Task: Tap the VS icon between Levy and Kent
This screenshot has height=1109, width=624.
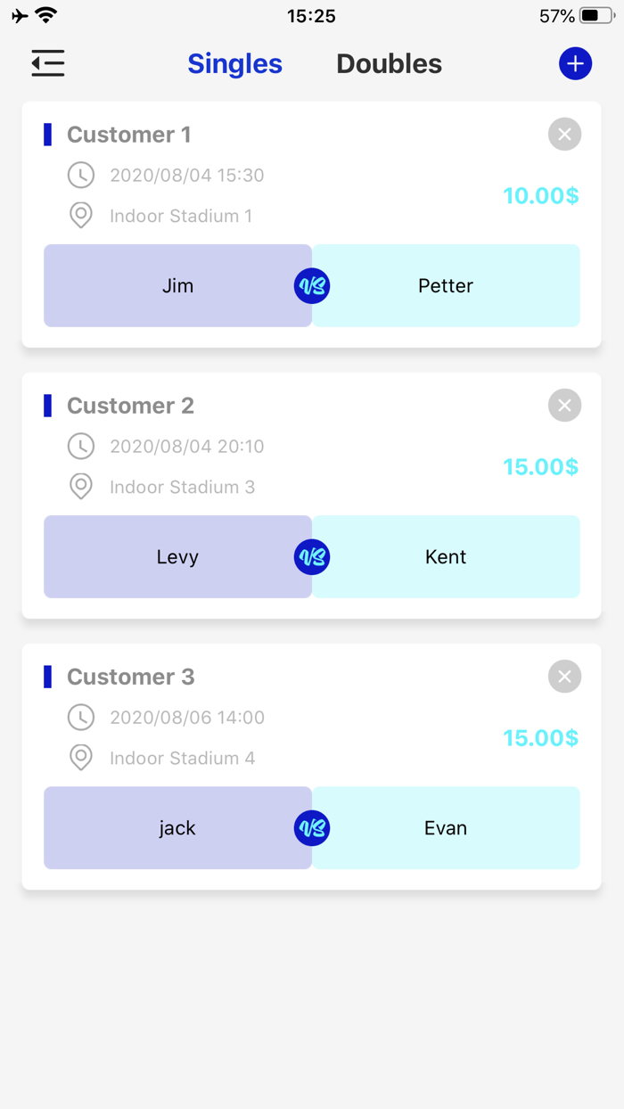Action: point(312,557)
